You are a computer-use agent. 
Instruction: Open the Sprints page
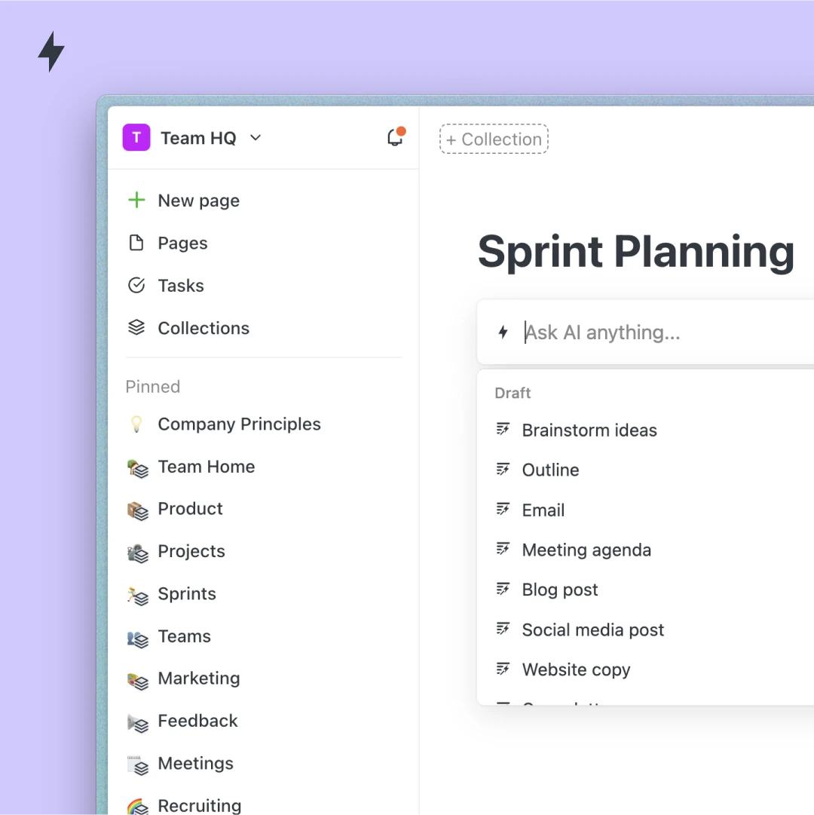[186, 594]
